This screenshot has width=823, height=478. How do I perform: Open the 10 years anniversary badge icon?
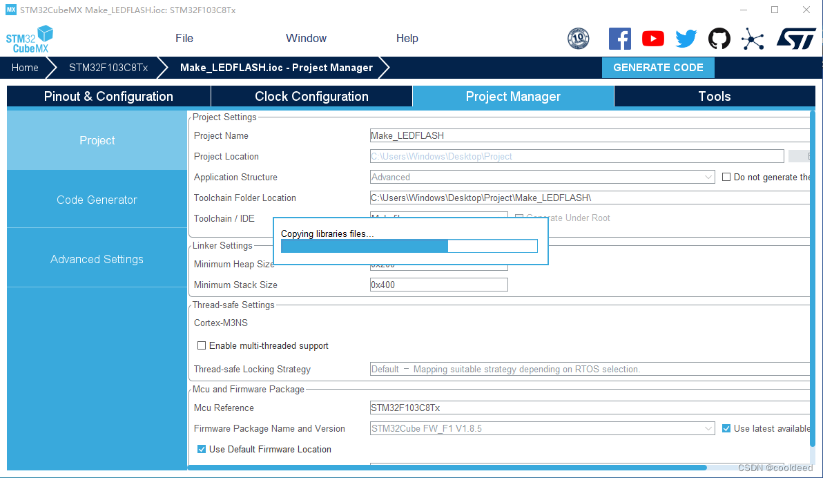coord(579,39)
